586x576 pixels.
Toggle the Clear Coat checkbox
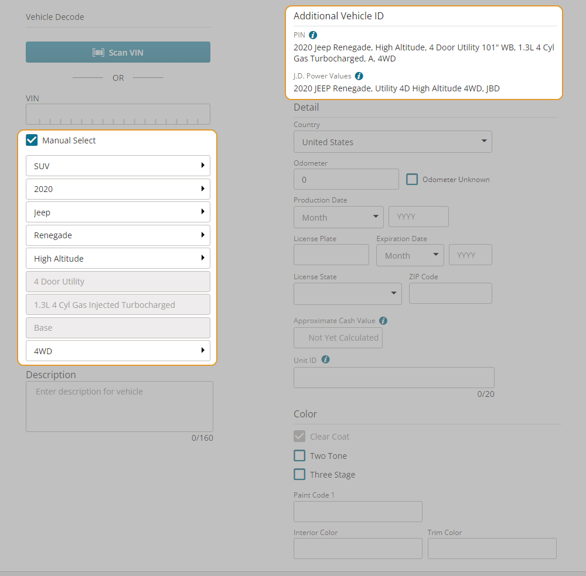299,436
